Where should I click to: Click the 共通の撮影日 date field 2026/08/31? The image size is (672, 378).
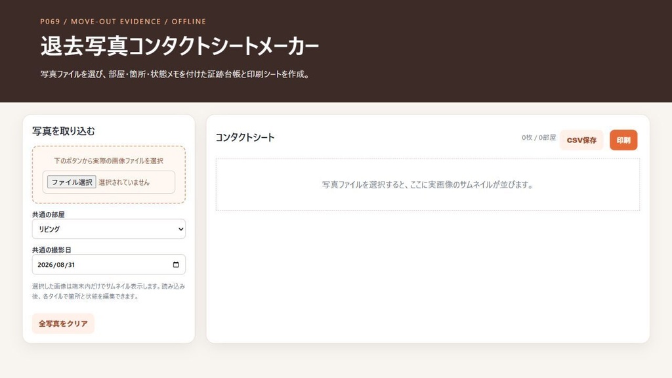tap(109, 264)
